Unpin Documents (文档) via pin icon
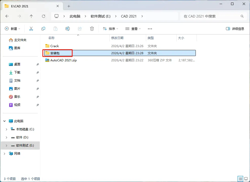Viewport: 250px width, 182px height. [x=38, y=81]
